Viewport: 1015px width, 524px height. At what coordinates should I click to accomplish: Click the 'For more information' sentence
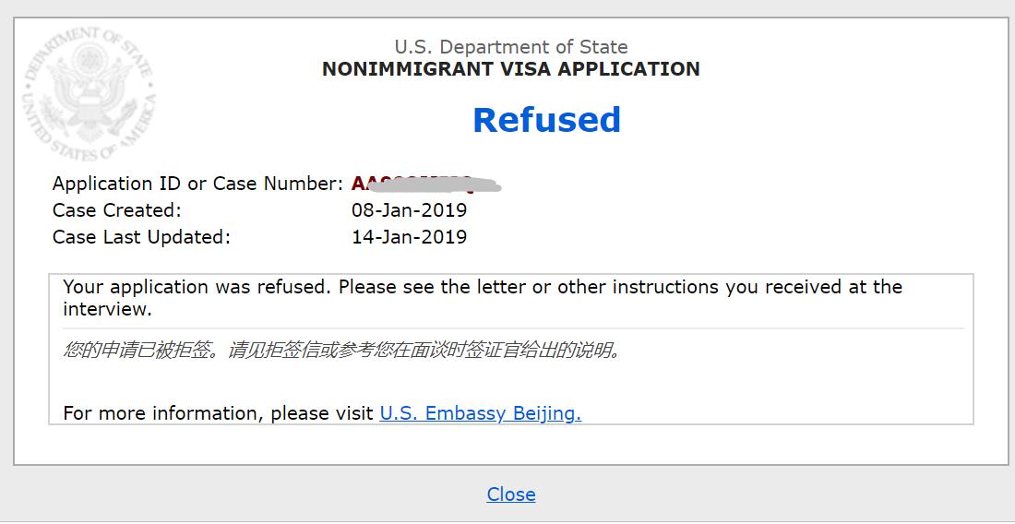(x=322, y=412)
